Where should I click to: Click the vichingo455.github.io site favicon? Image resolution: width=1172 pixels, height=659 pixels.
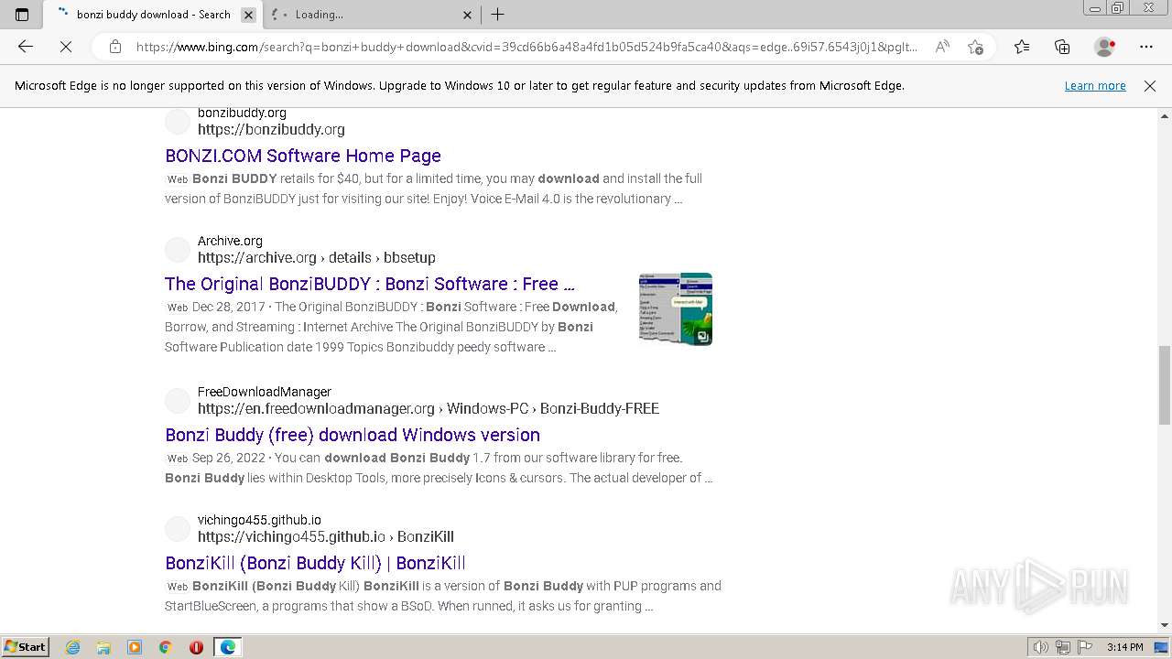(x=178, y=528)
